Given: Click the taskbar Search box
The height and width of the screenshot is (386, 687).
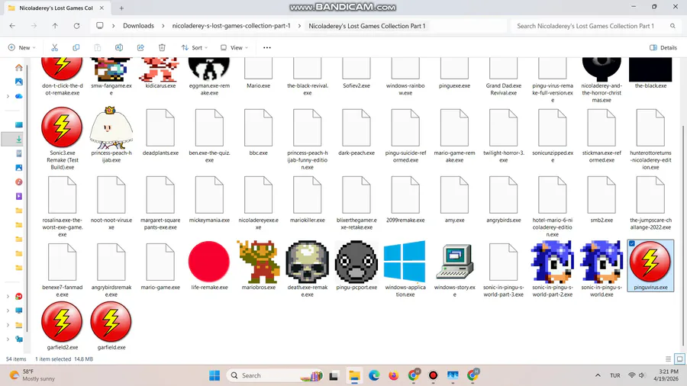Looking at the screenshot, I should (275, 375).
